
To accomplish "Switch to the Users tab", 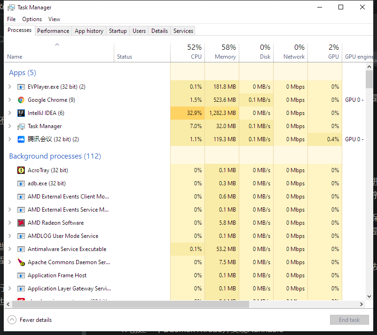I will click(139, 31).
